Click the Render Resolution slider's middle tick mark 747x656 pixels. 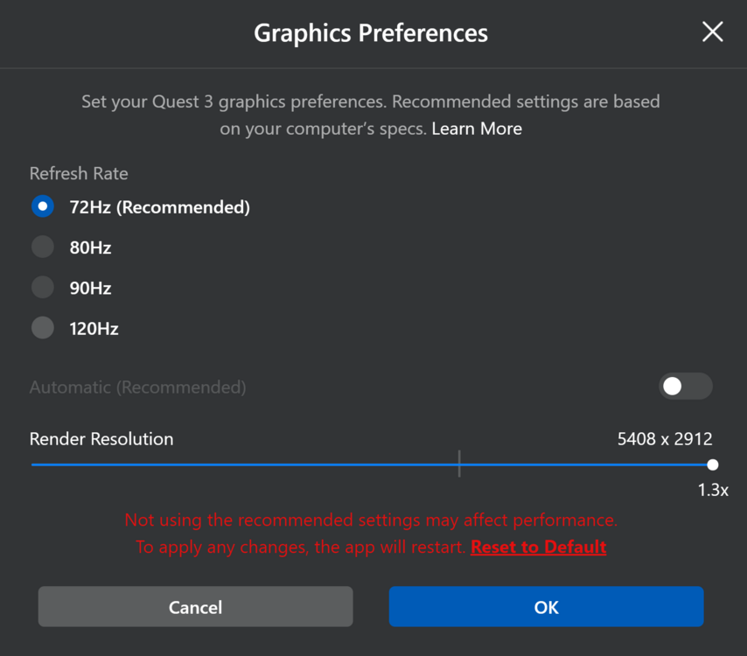tap(459, 464)
